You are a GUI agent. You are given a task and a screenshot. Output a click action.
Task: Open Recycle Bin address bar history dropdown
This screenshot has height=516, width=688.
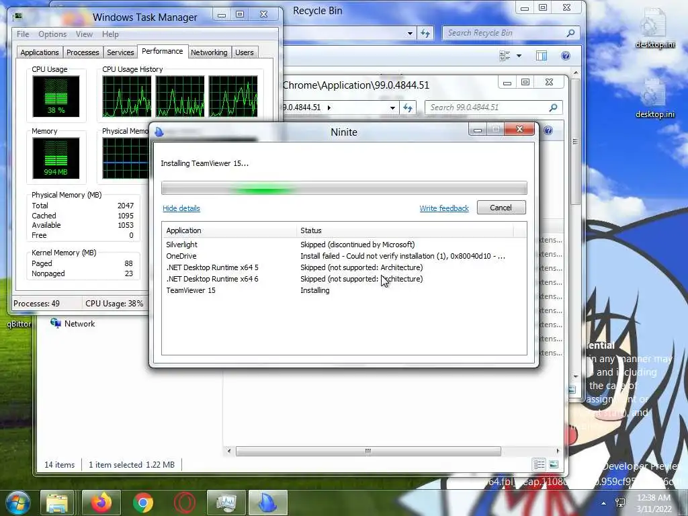pyautogui.click(x=410, y=33)
